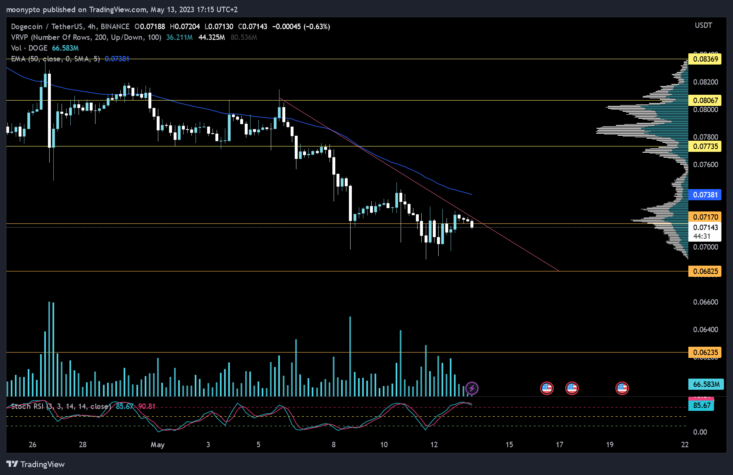
Task: Click the 0.08067 yellow price label
Action: [x=705, y=100]
